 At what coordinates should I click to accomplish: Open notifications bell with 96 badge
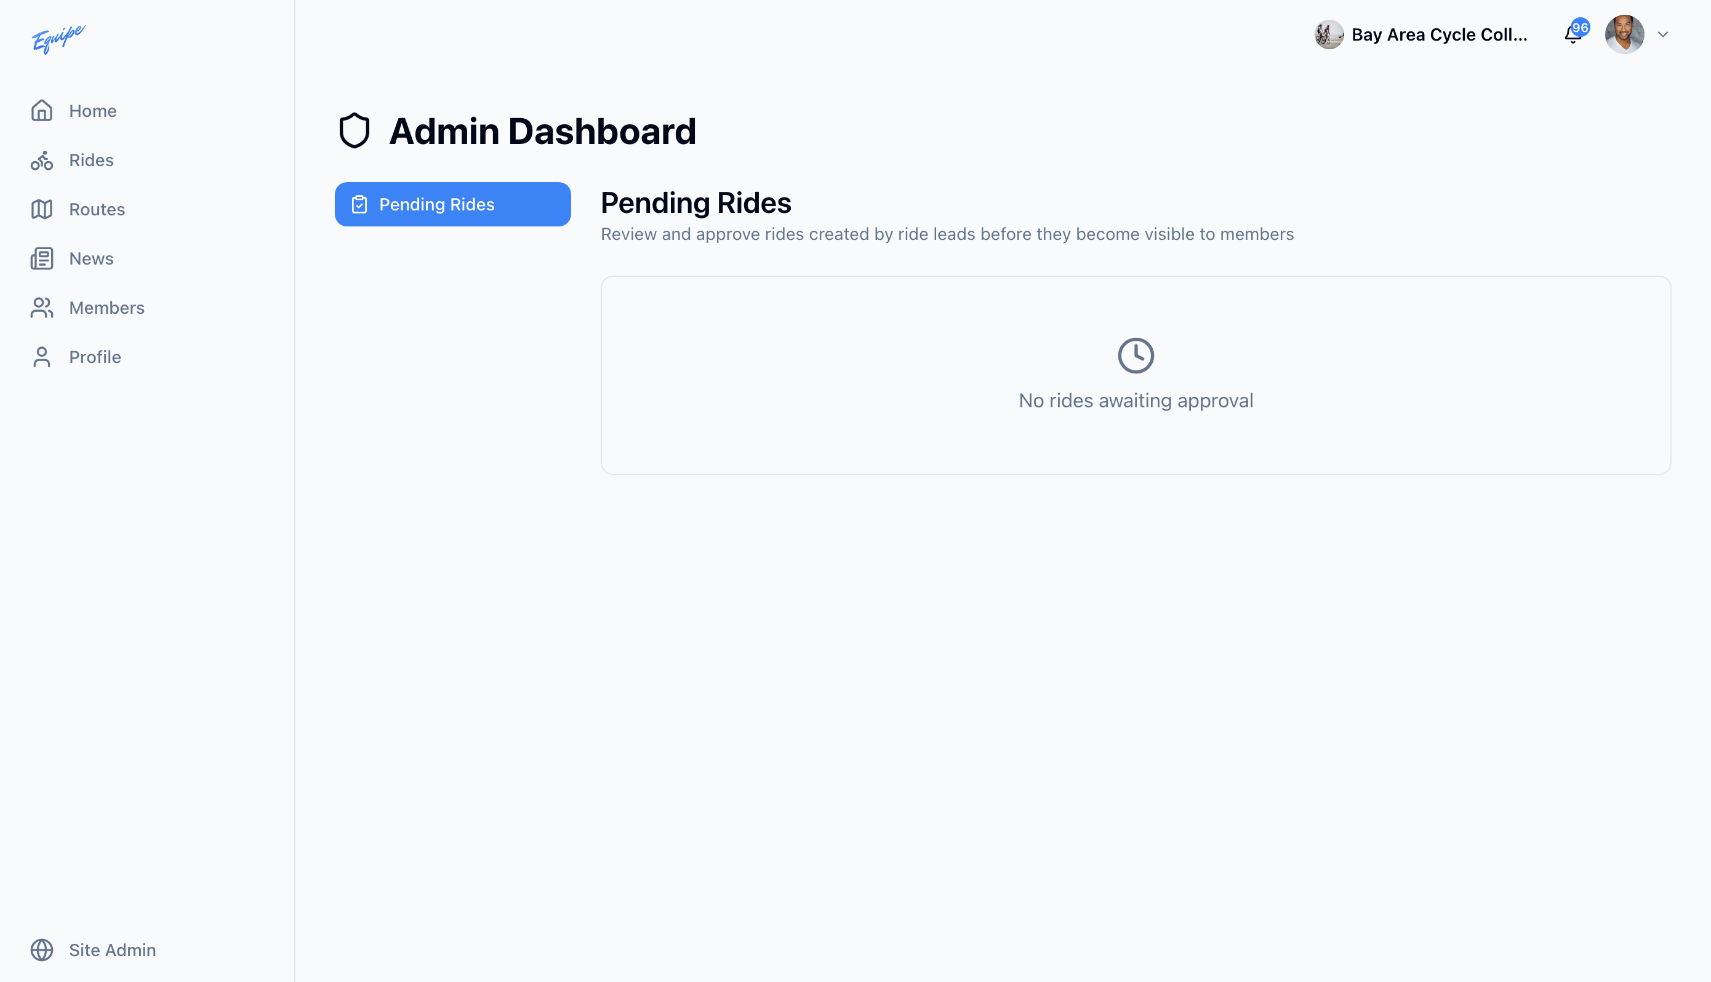1575,33
